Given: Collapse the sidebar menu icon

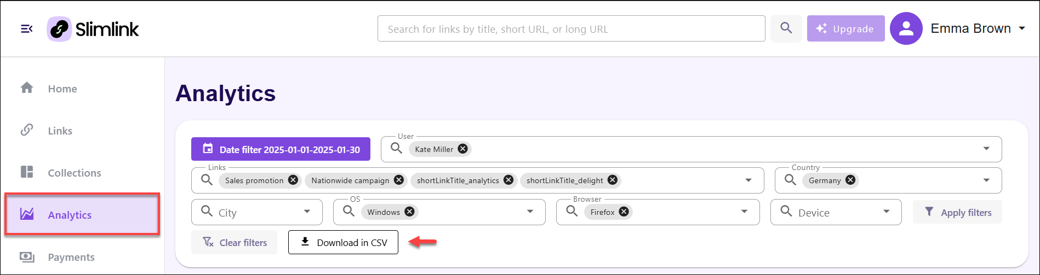Looking at the screenshot, I should click(x=26, y=28).
